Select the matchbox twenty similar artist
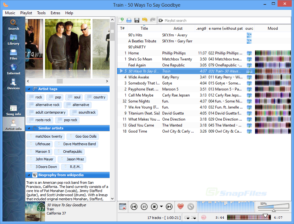This screenshot has width=294, height=224. [45, 136]
